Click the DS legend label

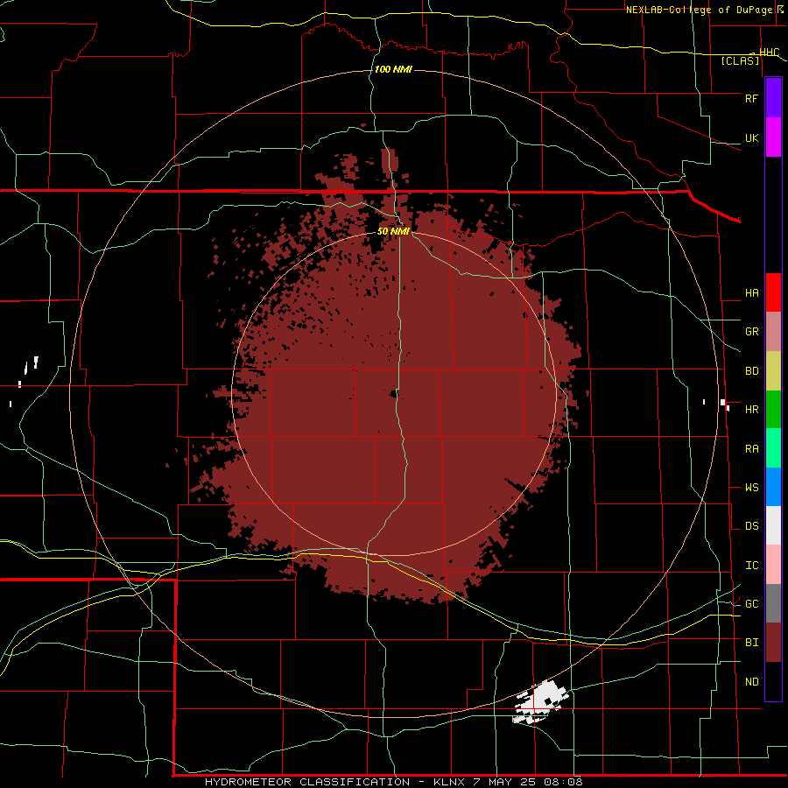pyautogui.click(x=751, y=525)
